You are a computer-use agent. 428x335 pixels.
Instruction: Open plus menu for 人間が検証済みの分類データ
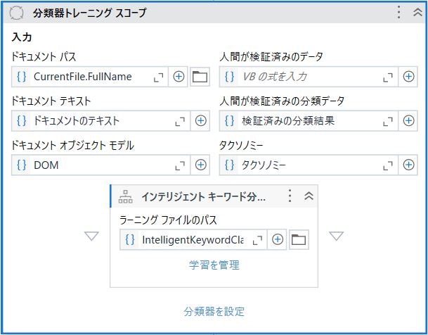click(x=408, y=121)
